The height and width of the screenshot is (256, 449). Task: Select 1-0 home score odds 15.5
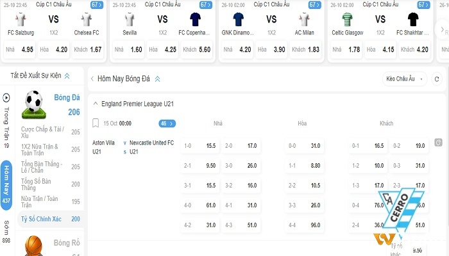point(200,146)
